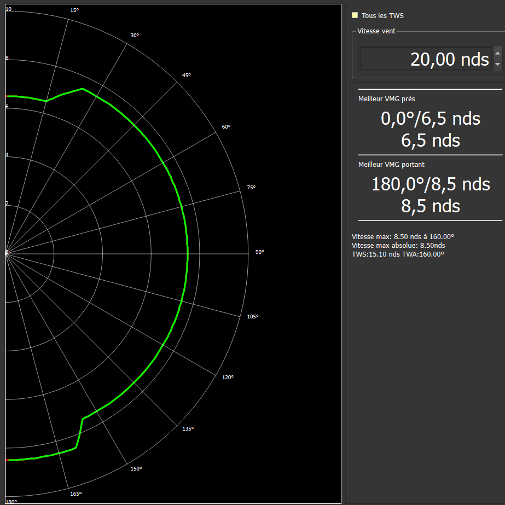Click the 105° angle label
The image size is (505, 505).
[x=252, y=317]
